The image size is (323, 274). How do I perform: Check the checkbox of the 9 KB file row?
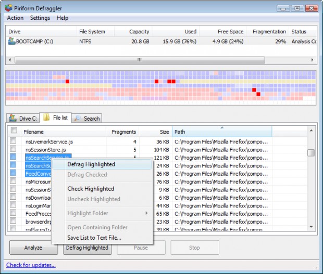pos(13,189)
